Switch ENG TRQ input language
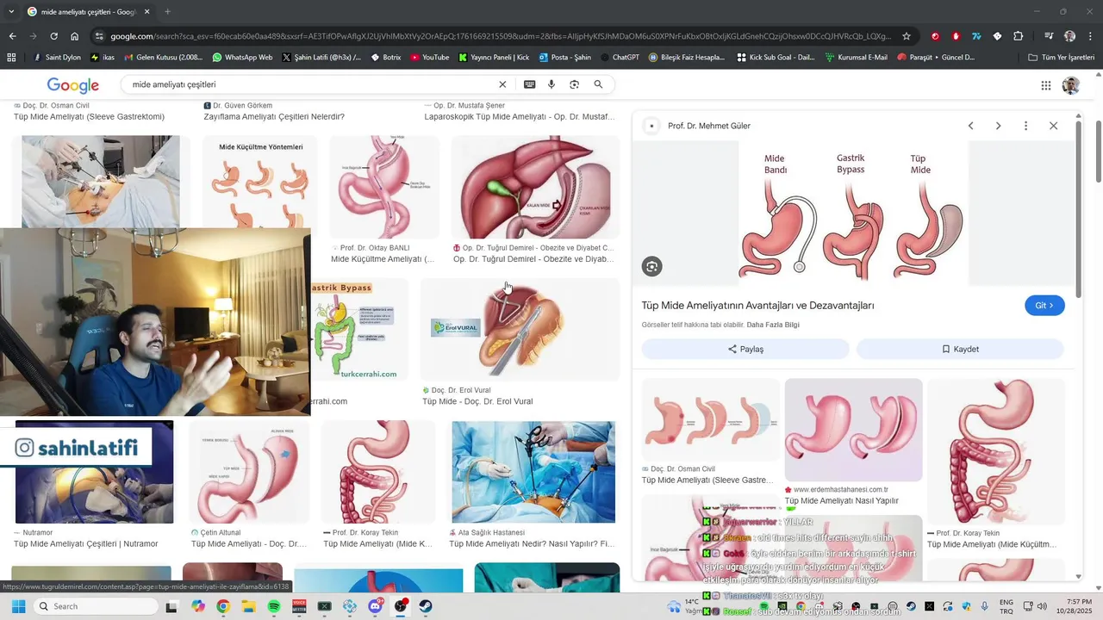This screenshot has width=1103, height=620. coord(1006,606)
